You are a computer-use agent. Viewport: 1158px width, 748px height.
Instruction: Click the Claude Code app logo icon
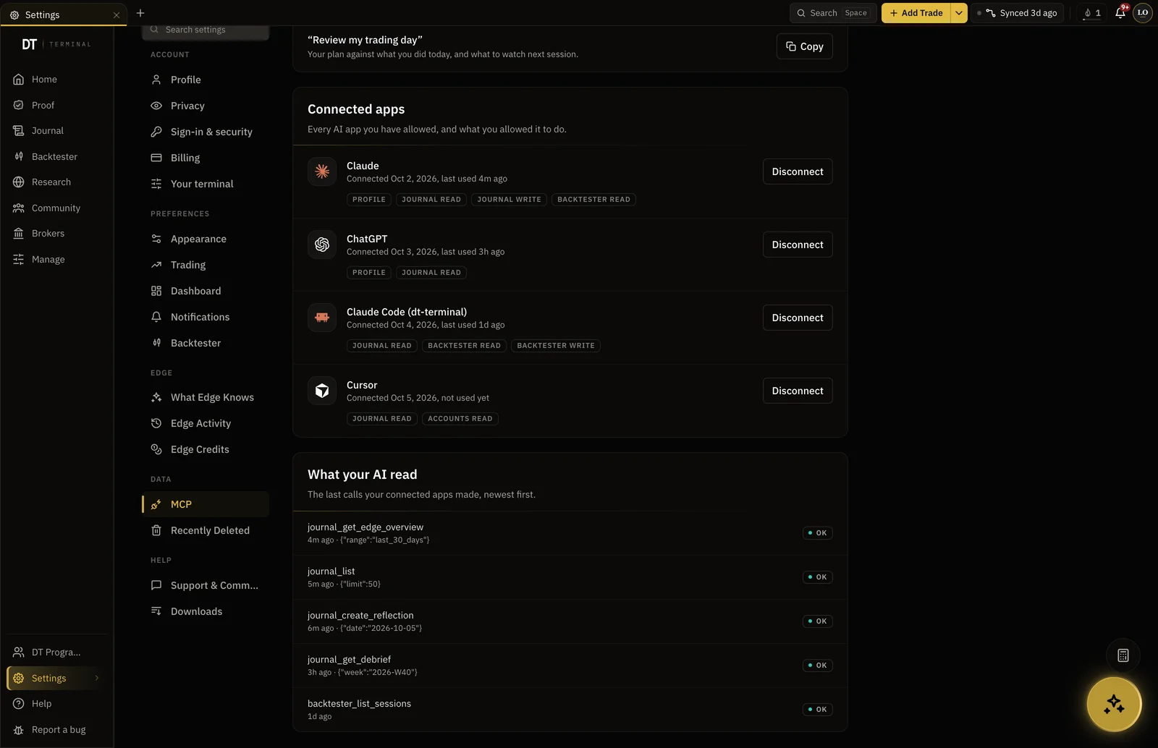point(322,318)
